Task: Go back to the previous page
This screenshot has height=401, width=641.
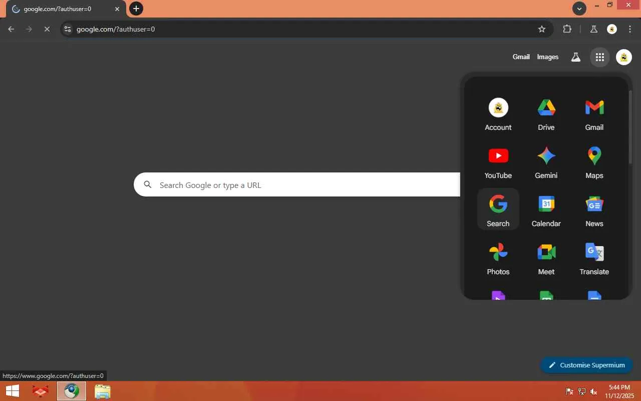Action: click(11, 29)
